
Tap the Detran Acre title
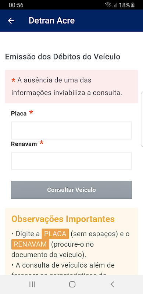click(x=51, y=21)
